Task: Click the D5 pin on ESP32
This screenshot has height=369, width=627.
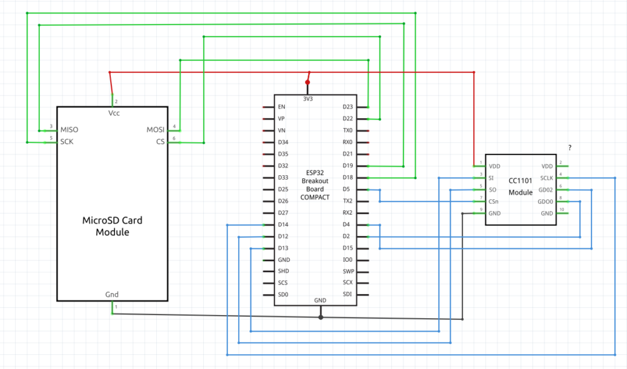Action: click(347, 189)
